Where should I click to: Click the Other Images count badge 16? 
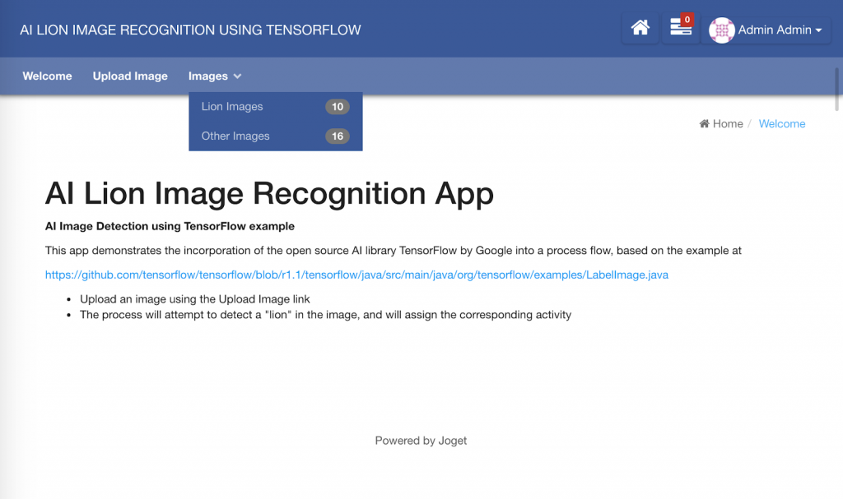coord(337,136)
